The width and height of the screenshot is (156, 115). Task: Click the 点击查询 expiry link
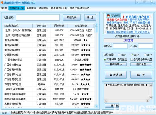click(x=128, y=40)
